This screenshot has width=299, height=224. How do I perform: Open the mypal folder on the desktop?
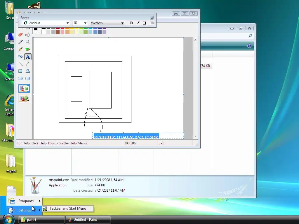pyautogui.click(x=11, y=164)
